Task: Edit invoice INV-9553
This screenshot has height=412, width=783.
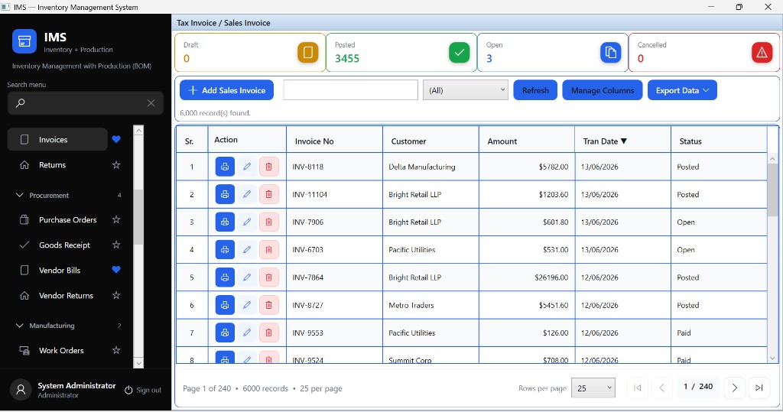Action: [x=247, y=333]
